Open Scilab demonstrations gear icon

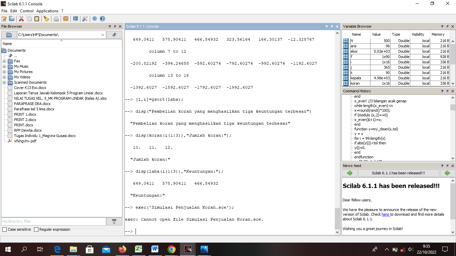[x=95, y=19]
